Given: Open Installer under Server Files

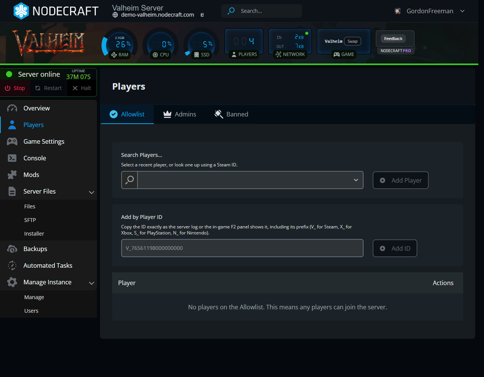Looking at the screenshot, I should (x=34, y=233).
